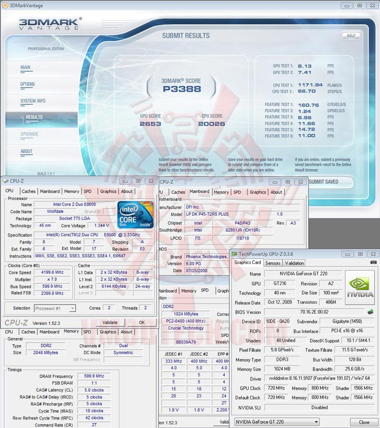Click the HELP button in 3DMark
Image resolution: width=380 pixels, height=428 pixels.
tap(351, 35)
